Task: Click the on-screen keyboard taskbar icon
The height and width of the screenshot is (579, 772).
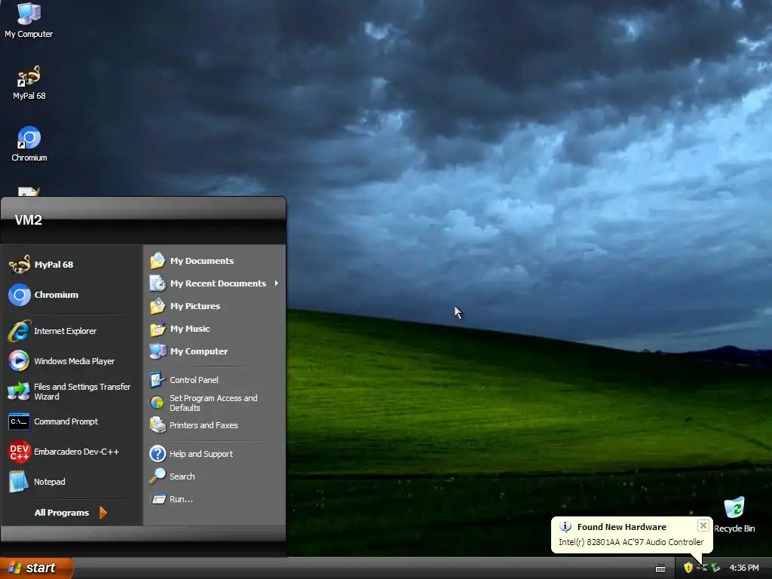Action: (x=660, y=568)
